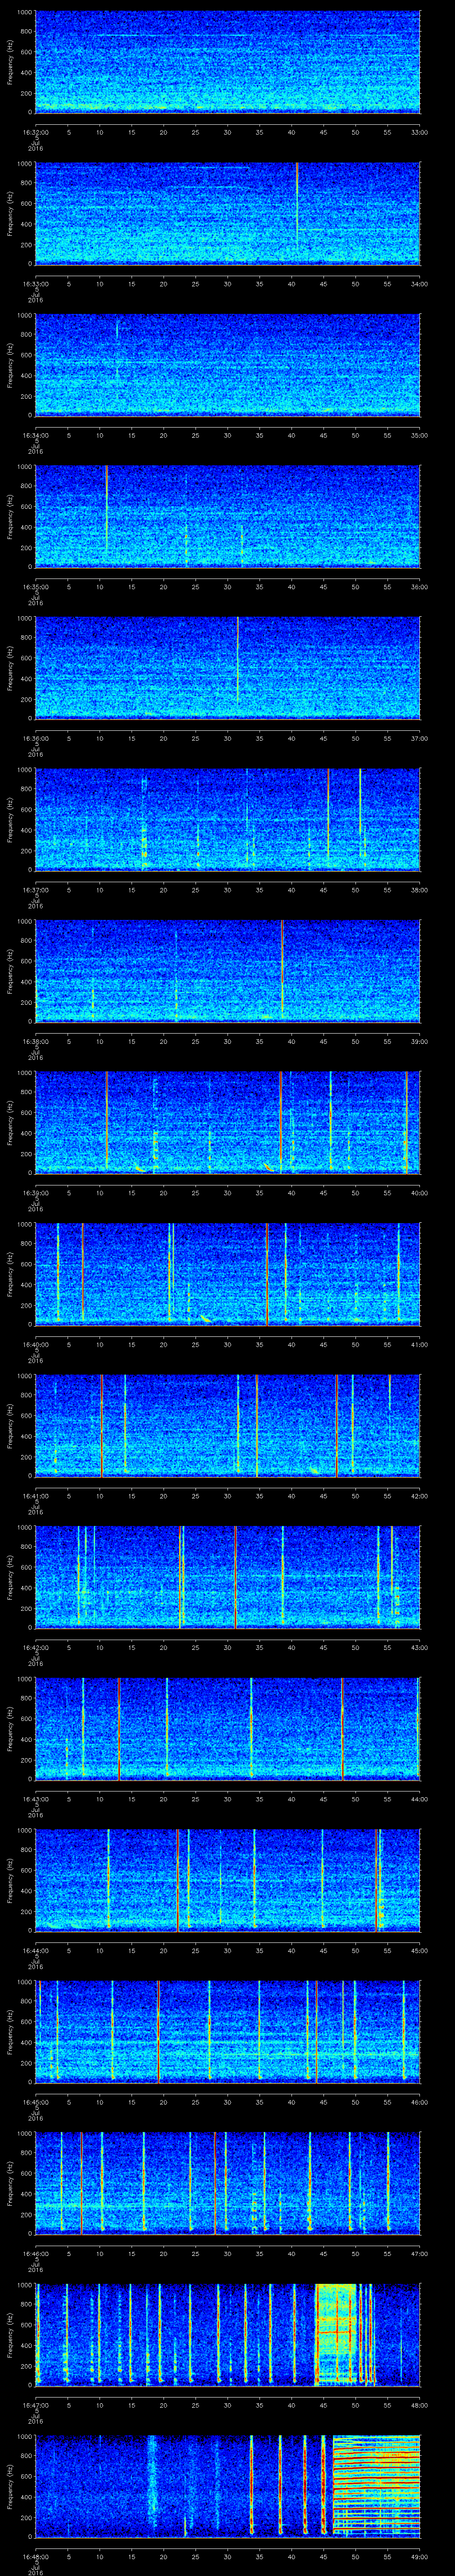Click the 16:47:00 start time label

click(35, 2405)
